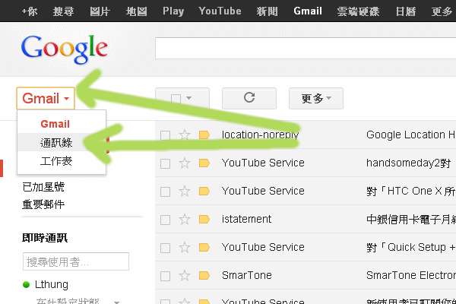Open the 更多 actions dropdown
Image resolution: width=456 pixels, height=304 pixels.
[x=316, y=98]
